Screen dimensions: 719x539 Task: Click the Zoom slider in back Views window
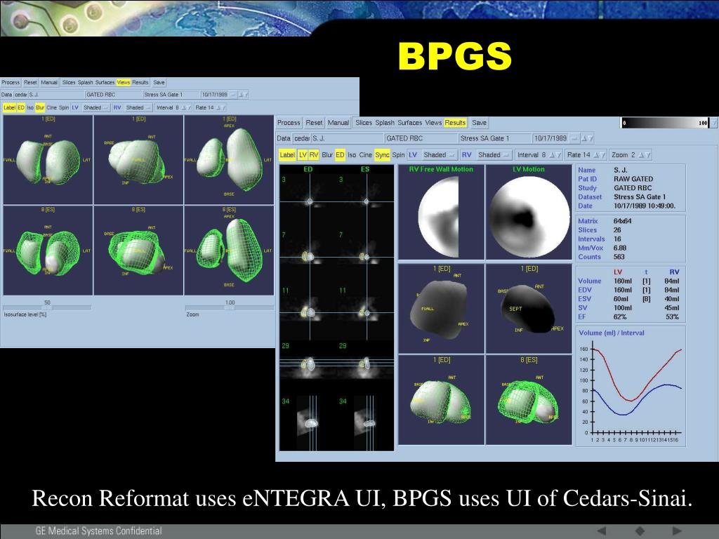(x=230, y=307)
